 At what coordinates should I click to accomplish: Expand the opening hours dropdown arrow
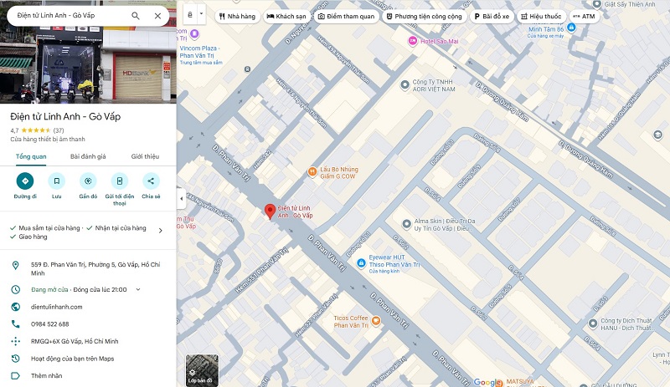coord(138,289)
